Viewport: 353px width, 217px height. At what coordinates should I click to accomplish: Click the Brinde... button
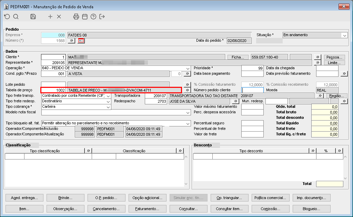pyautogui.click(x=65, y=198)
